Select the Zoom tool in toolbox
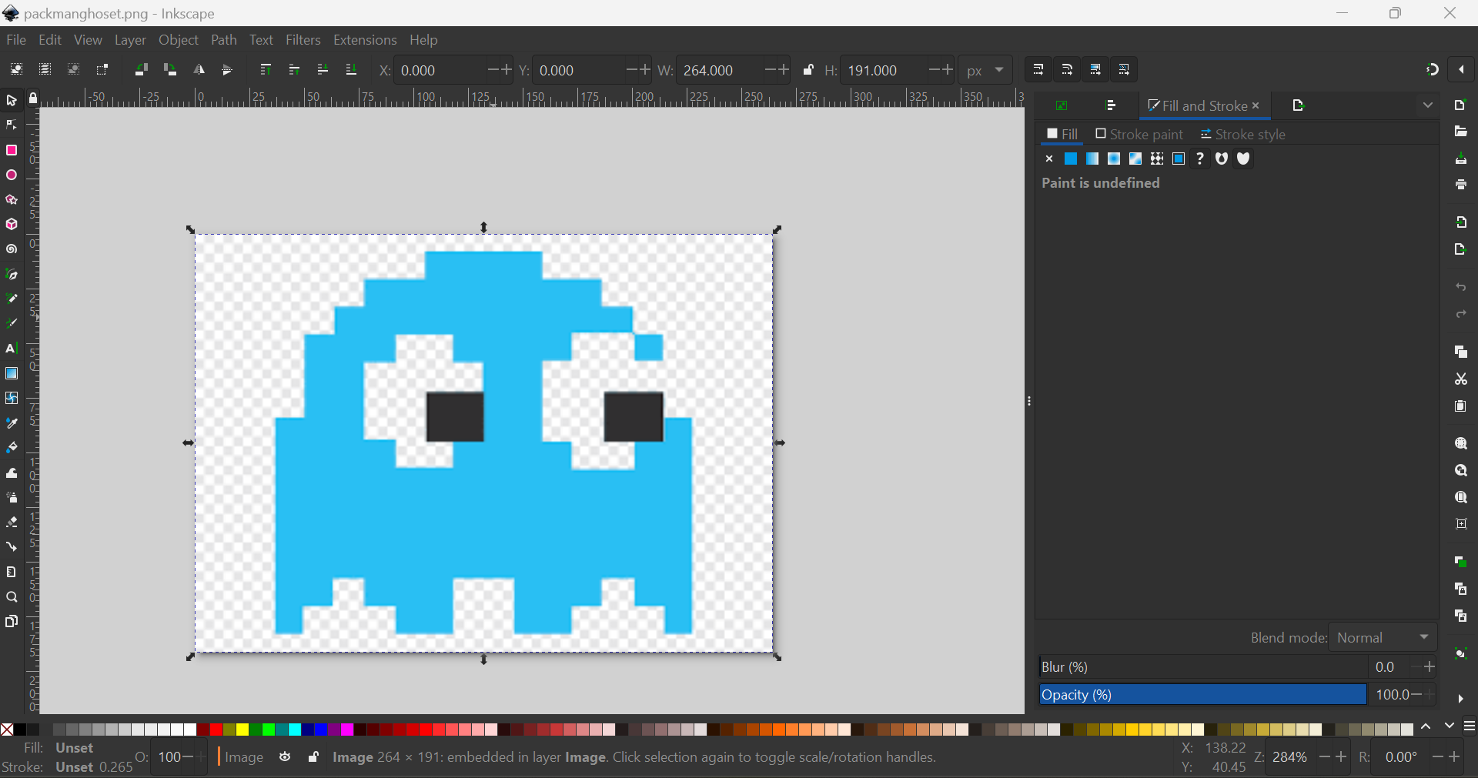 coord(12,597)
